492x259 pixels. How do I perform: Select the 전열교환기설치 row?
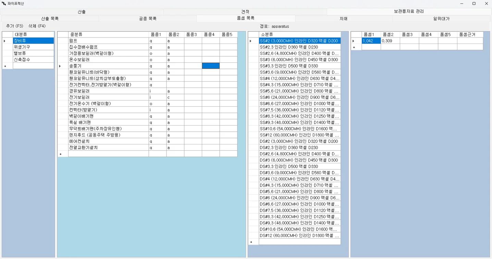pyautogui.click(x=108, y=148)
